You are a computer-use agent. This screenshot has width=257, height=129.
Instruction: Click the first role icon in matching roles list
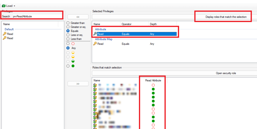[95, 85]
